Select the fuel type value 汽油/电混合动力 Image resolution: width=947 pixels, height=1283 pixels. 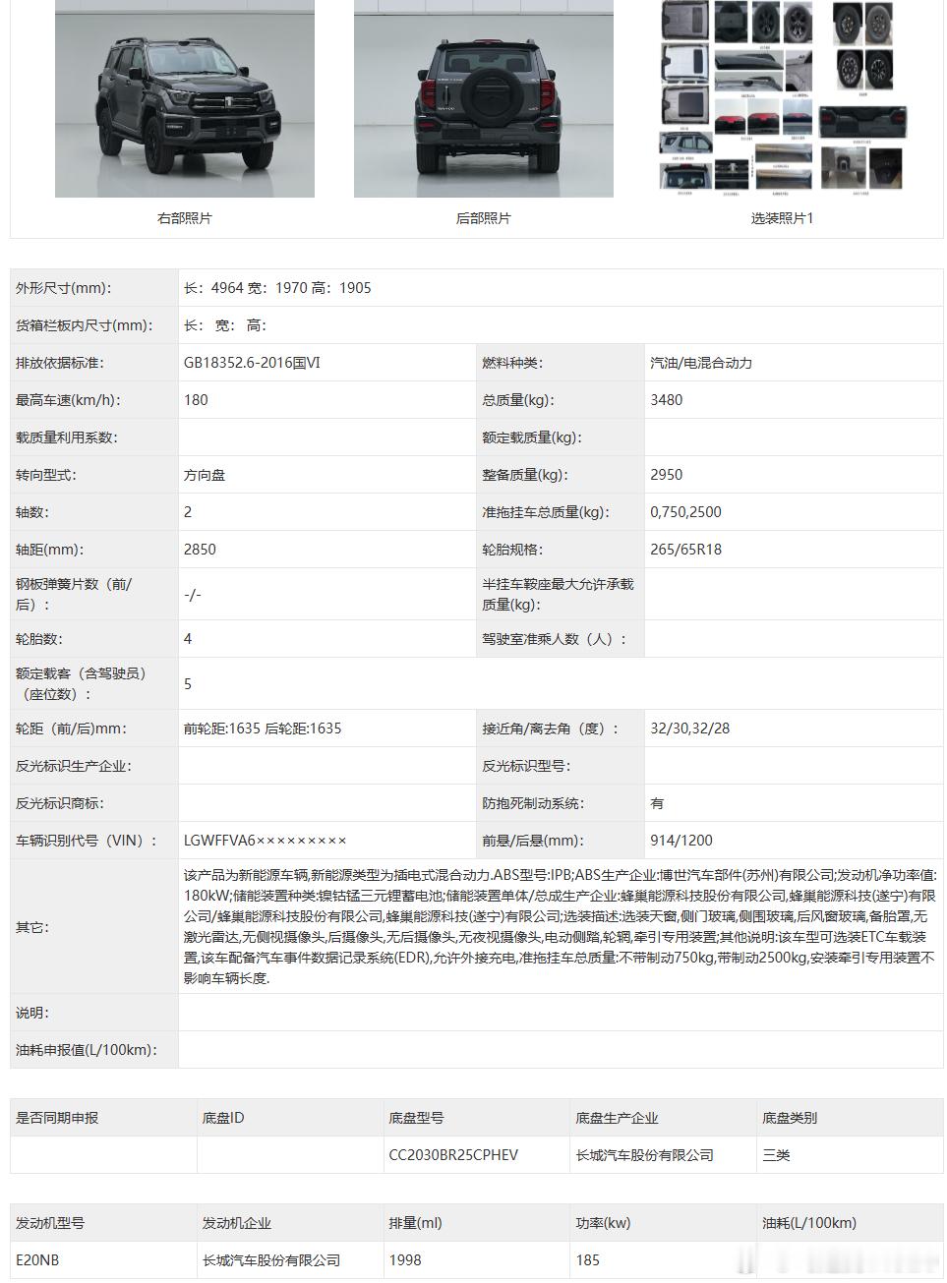click(x=701, y=363)
